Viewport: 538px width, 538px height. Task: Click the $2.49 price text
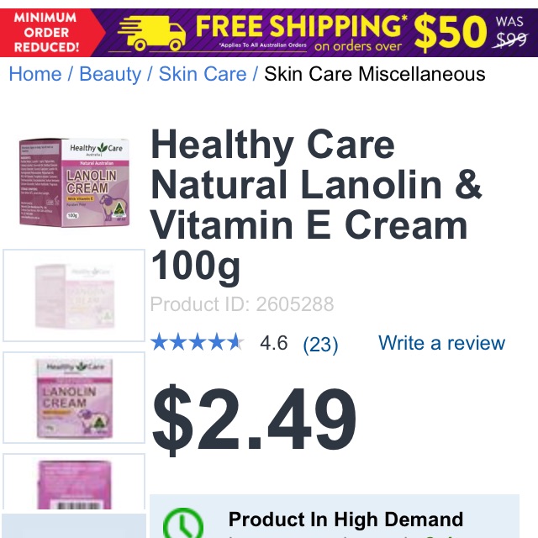(x=254, y=419)
